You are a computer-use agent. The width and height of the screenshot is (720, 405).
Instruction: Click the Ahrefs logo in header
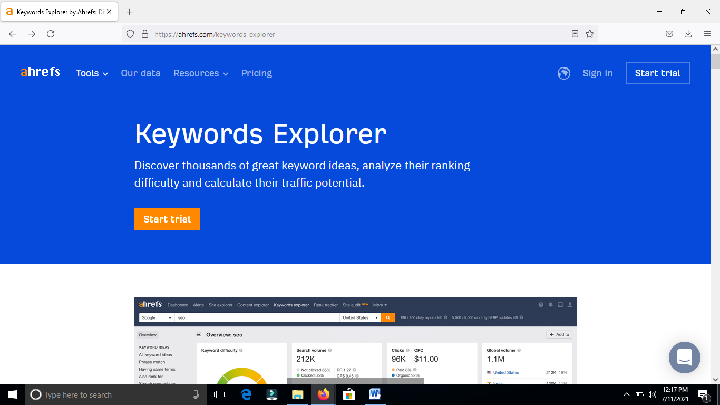pos(41,73)
